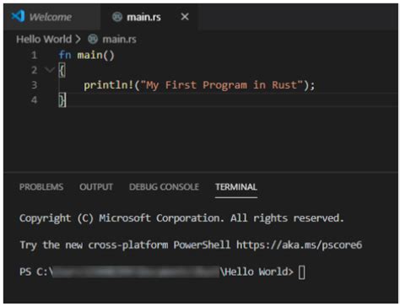Click the Rust file icon on main.rs tab
Viewport: 400px width, 306px height.
(117, 17)
